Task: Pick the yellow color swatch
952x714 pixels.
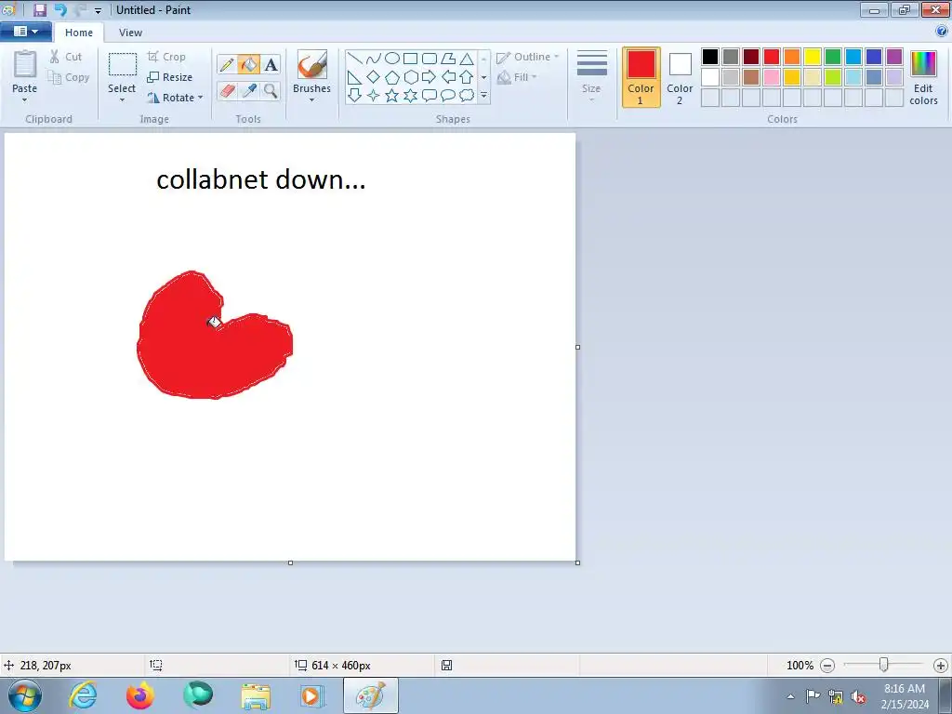Action: pos(813,57)
